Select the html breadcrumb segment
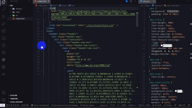Image resolution: width=192 pixels, height=108 pixels. (x=55, y=5)
